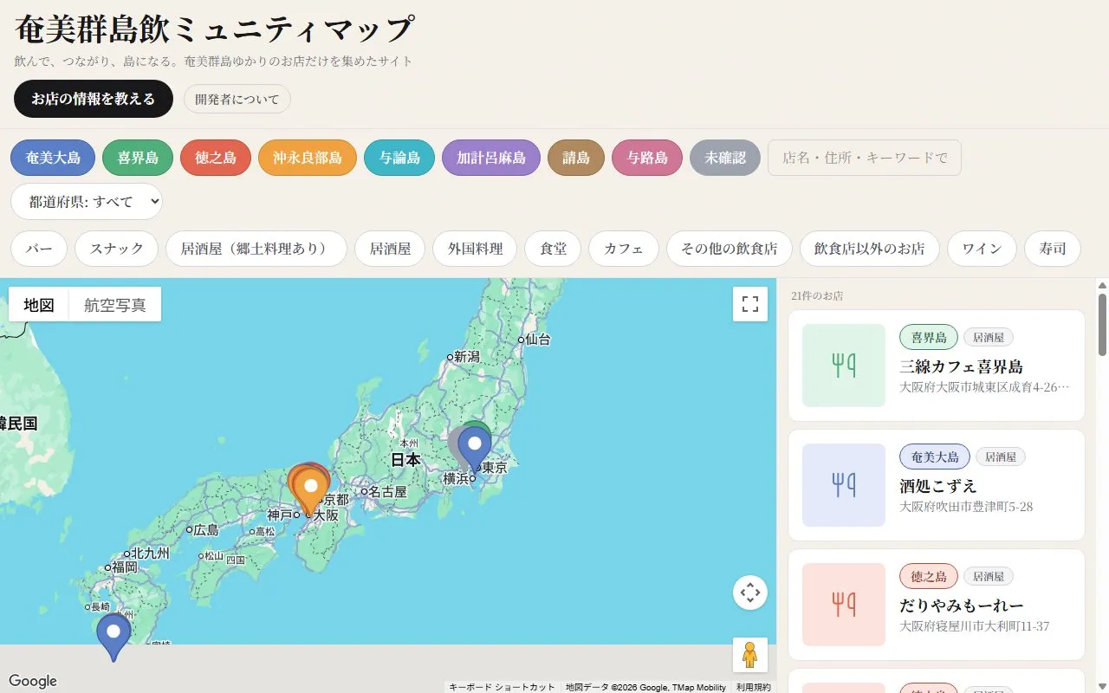Image resolution: width=1109 pixels, height=693 pixels.
Task: Filter shops by 外国料理 category
Action: [475, 249]
